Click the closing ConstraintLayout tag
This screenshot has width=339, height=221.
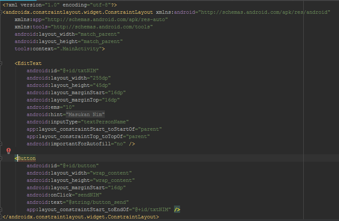[x=81, y=217]
